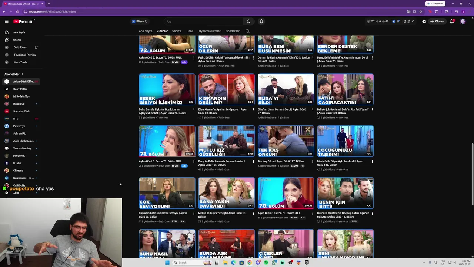474x267 pixels.
Task: Click the page vertical scrollbar thumb
Action: click(472, 174)
